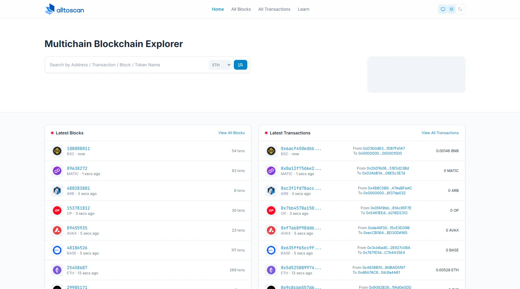Click Ethereum icon in Latest Transactions
520x289 pixels.
coord(271,270)
